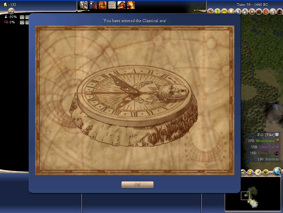This screenshot has height=213, width=283.
Task: Open the Civics advisor crown icon
Action: pos(224,12)
